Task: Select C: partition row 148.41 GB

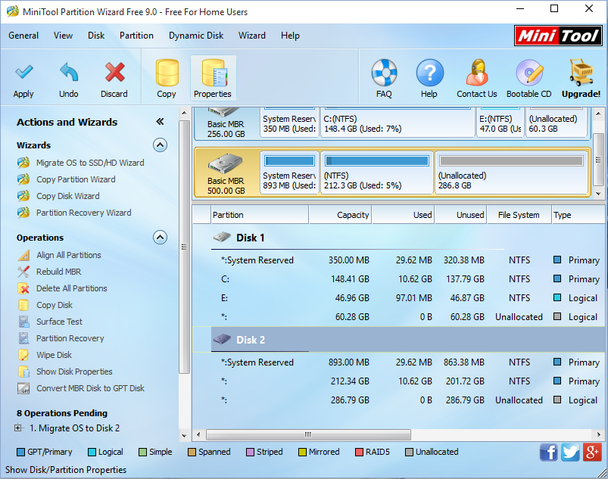Action: (400, 279)
